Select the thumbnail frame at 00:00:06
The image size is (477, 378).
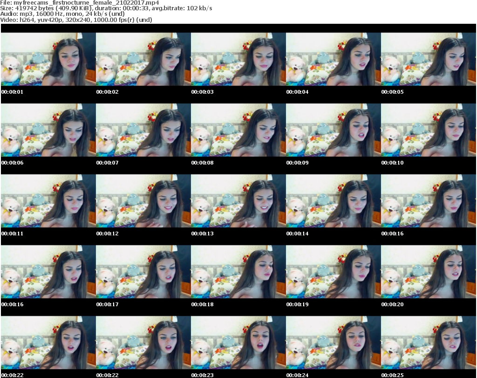[x=48, y=130]
